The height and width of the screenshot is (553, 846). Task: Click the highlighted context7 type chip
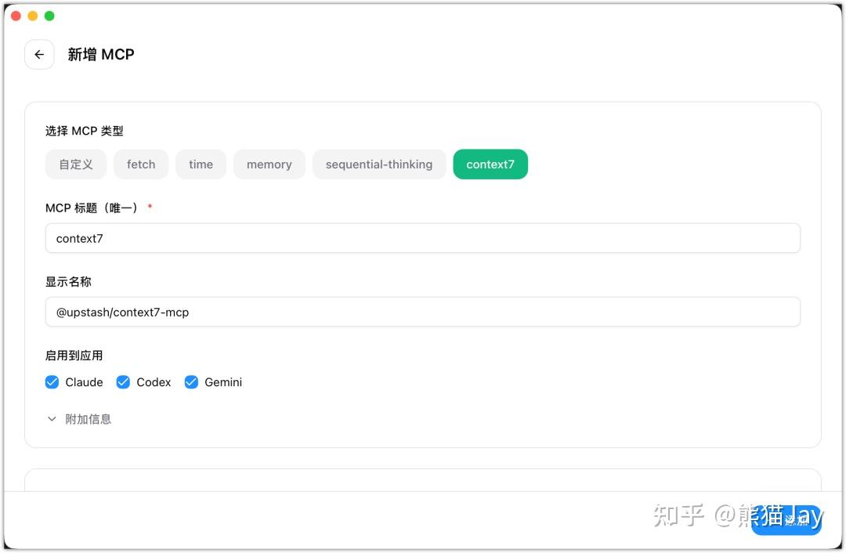(490, 164)
